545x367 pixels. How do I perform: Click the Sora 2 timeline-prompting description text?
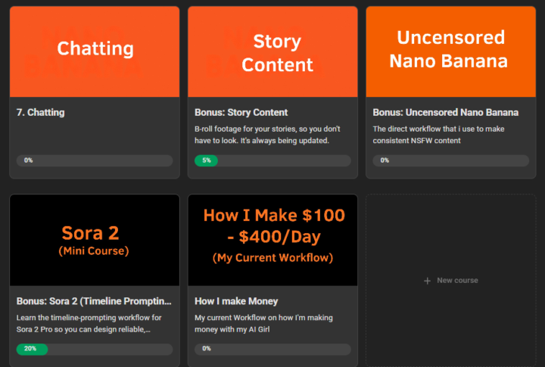87,323
